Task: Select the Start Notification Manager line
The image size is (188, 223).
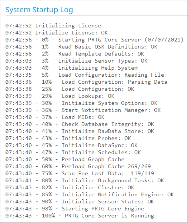Action: (83, 110)
